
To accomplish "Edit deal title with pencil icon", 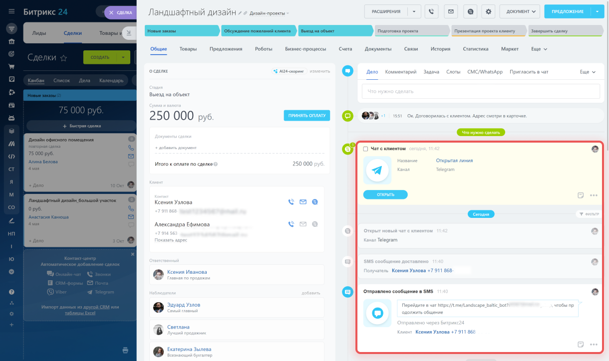I will coord(240,13).
